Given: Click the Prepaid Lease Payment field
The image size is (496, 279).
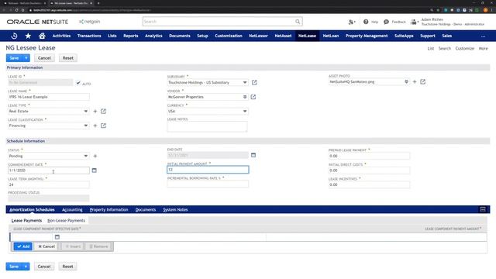Looking at the screenshot, I should [x=369, y=156].
